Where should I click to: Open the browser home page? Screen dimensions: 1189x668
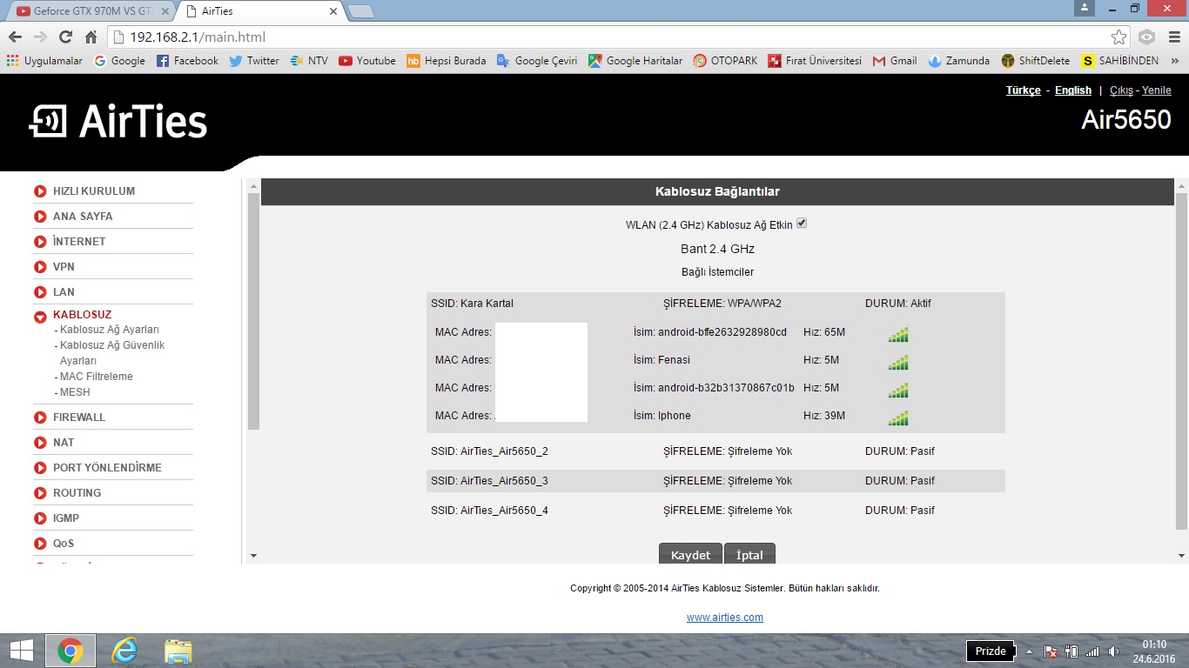click(91, 37)
